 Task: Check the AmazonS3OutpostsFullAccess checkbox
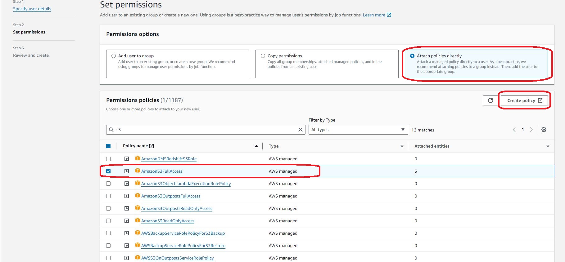108,196
